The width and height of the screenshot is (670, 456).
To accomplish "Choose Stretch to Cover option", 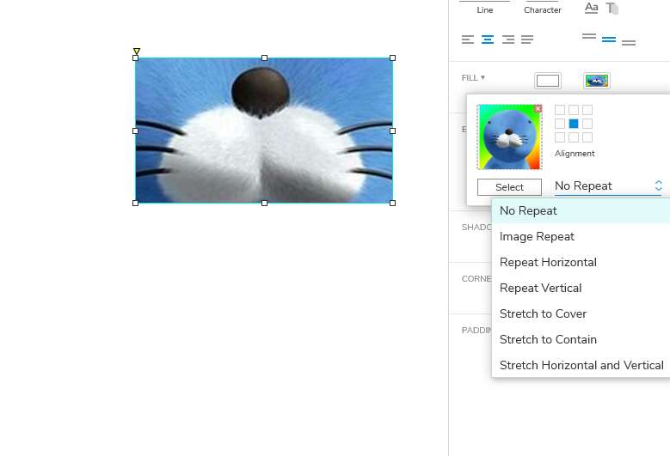I will (x=581, y=313).
